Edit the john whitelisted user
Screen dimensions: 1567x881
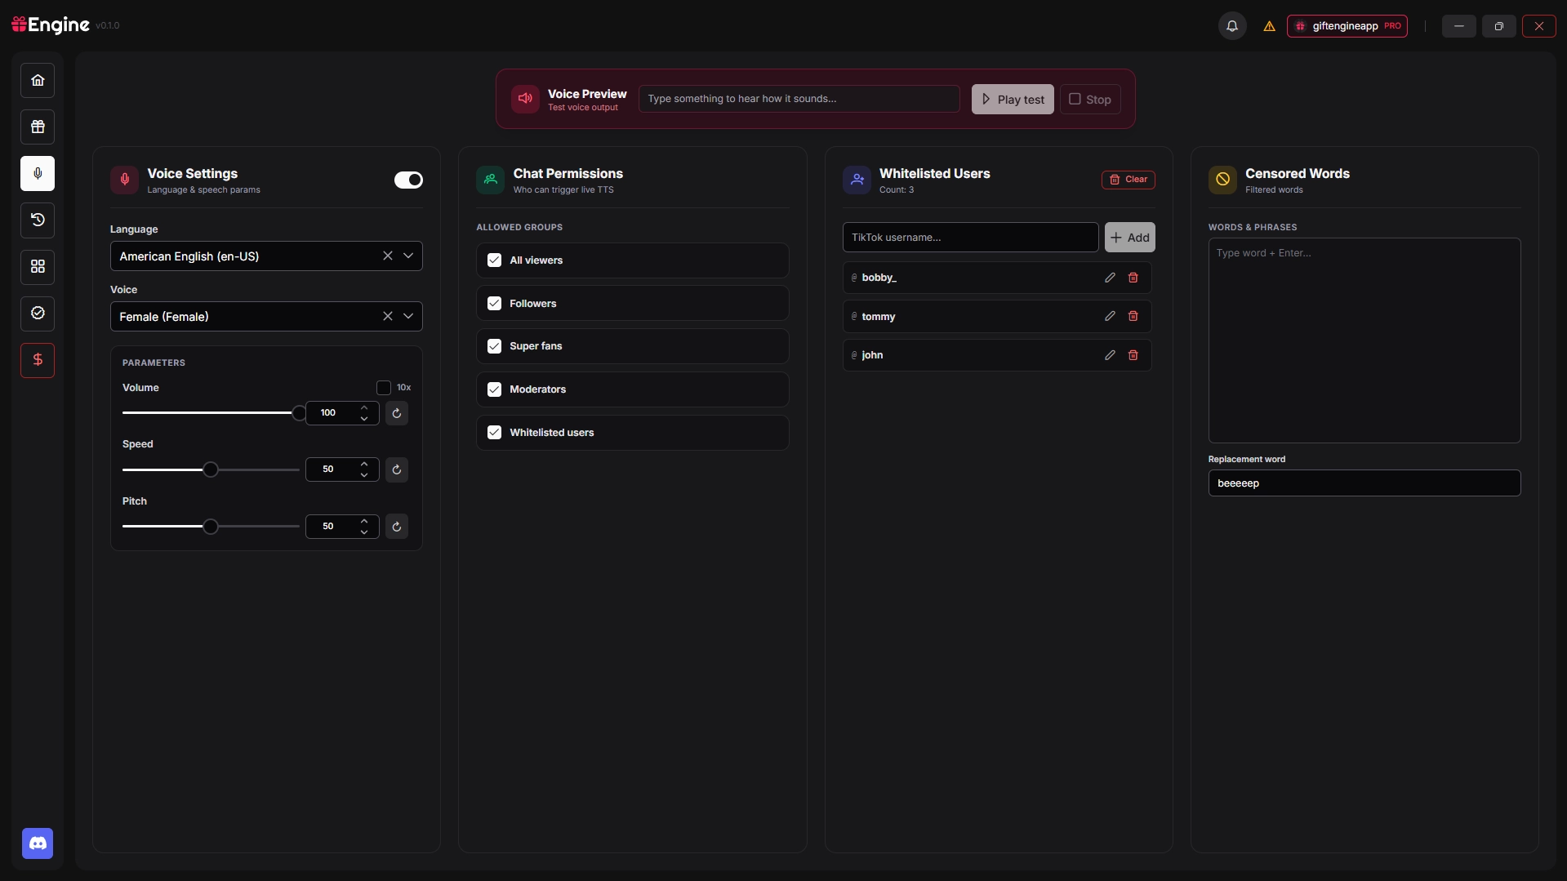click(x=1110, y=355)
